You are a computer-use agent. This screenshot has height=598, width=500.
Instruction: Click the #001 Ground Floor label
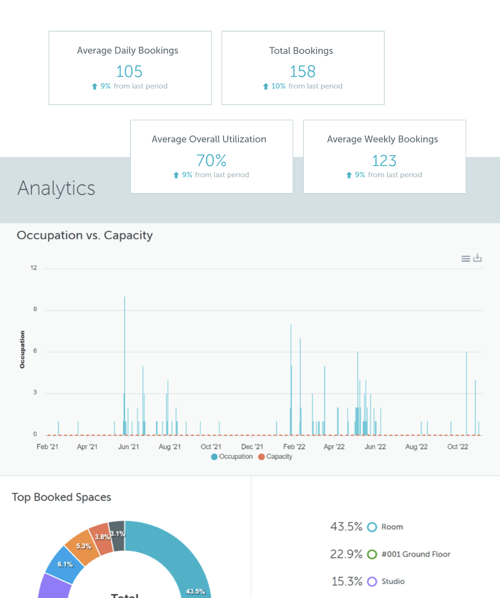point(416,554)
